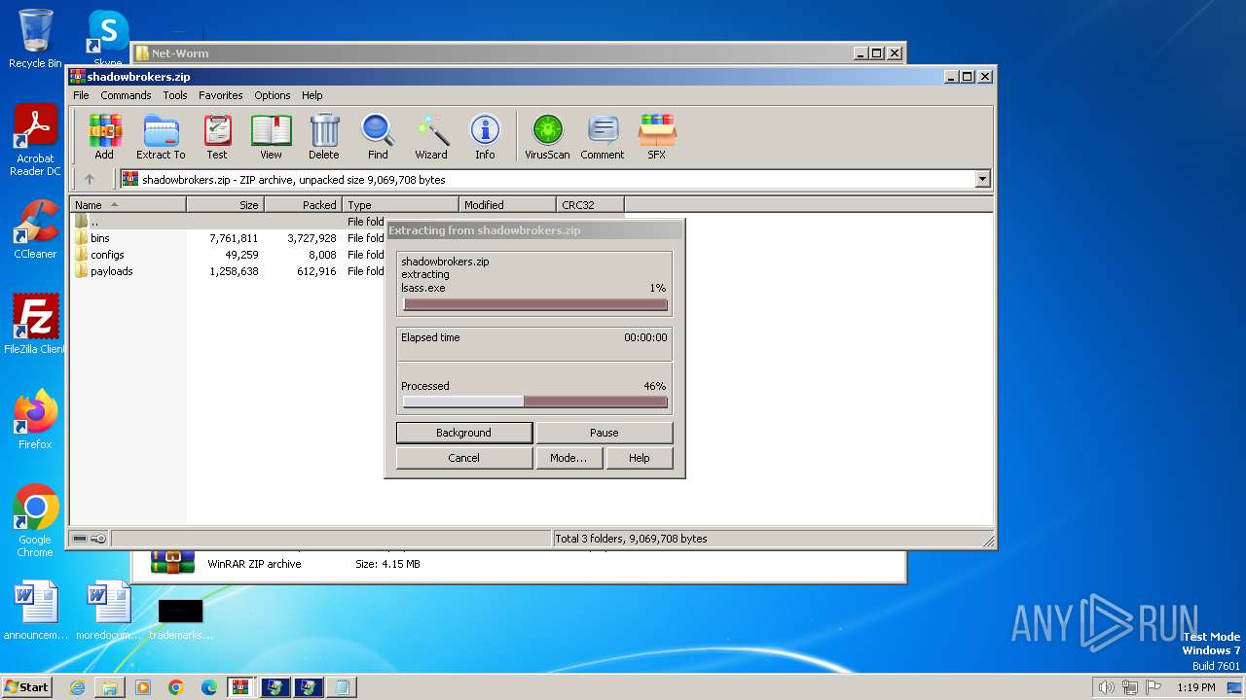Image resolution: width=1246 pixels, height=700 pixels.
Task: Click the Edge icon in the taskbar
Action: (209, 687)
